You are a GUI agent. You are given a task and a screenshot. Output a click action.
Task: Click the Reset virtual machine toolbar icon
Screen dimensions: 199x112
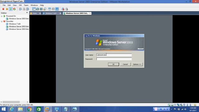click(14, 9)
